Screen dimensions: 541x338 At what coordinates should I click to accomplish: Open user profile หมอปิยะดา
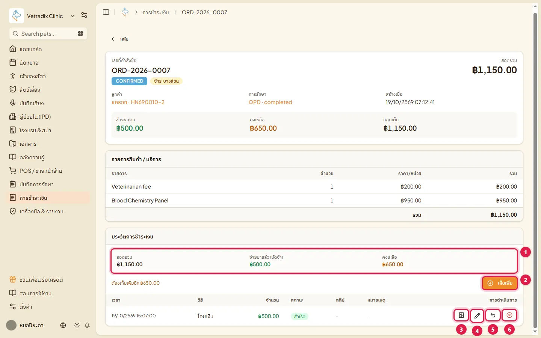coord(25,325)
